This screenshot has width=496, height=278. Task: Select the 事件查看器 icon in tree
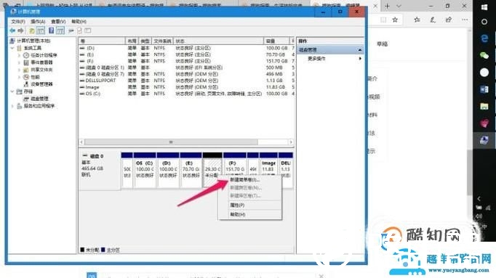click(x=26, y=62)
